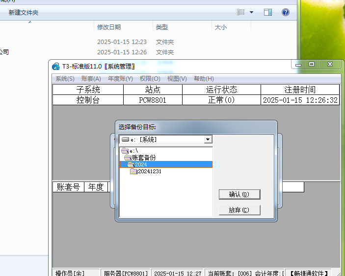Open the drive dropdown arrow for e: [系统]

click(208, 139)
